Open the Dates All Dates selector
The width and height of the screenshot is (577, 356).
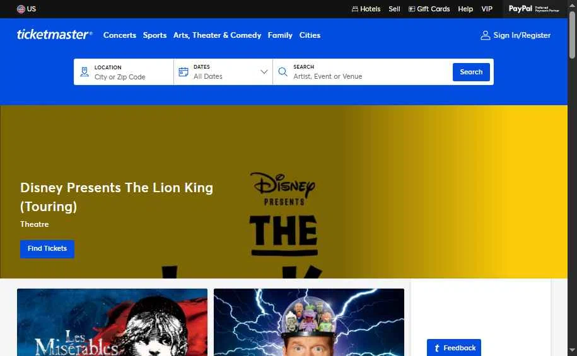pos(223,72)
